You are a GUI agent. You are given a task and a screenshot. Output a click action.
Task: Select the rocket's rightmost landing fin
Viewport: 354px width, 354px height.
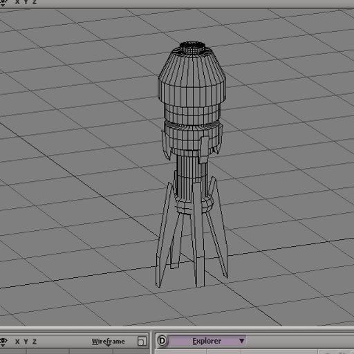tap(220, 228)
